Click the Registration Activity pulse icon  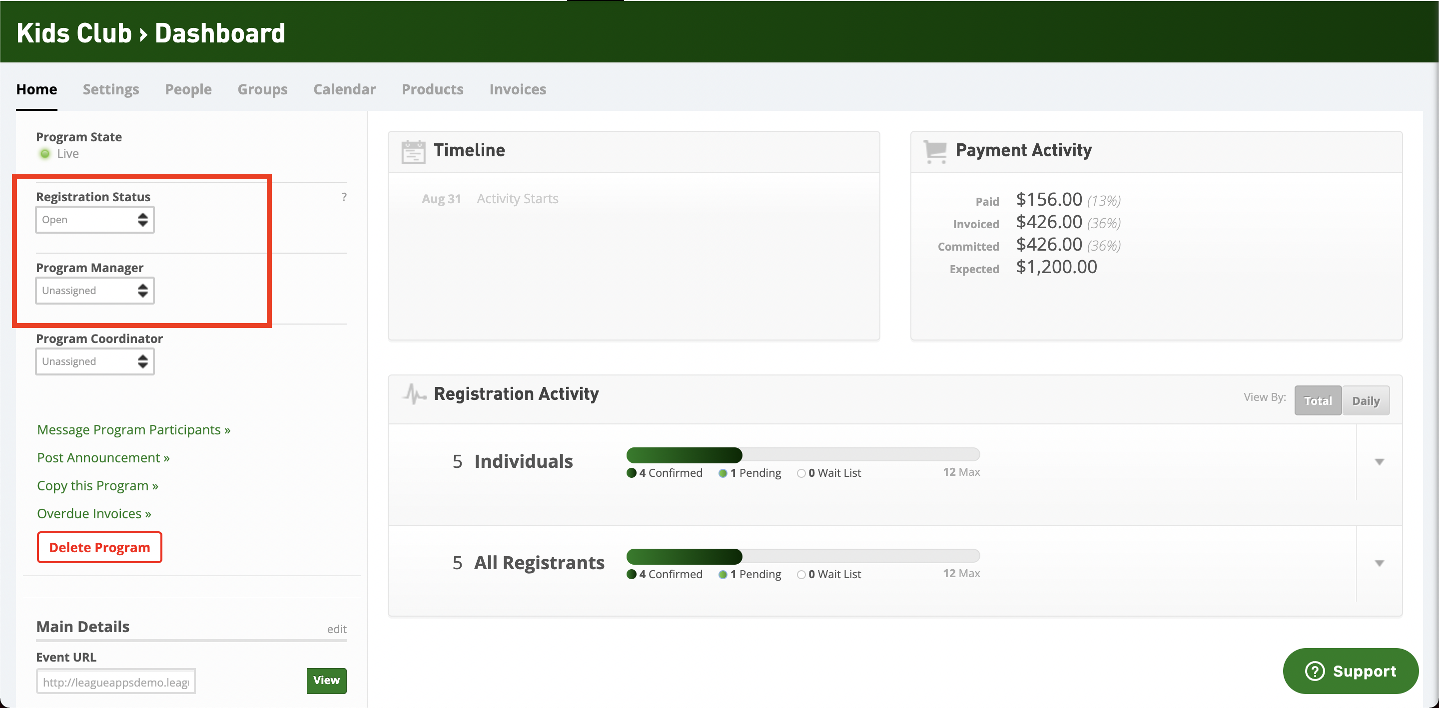coord(414,394)
